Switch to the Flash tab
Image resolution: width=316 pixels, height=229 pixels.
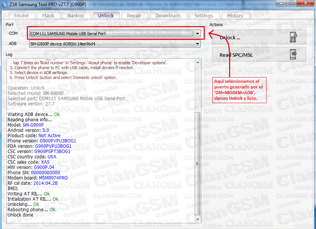[x=48, y=16]
